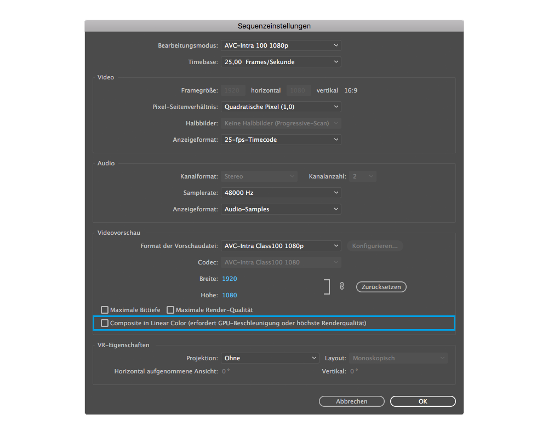Image resolution: width=548 pixels, height=438 pixels.
Task: Click the chain link aspect ratio icon
Action: coord(342,286)
